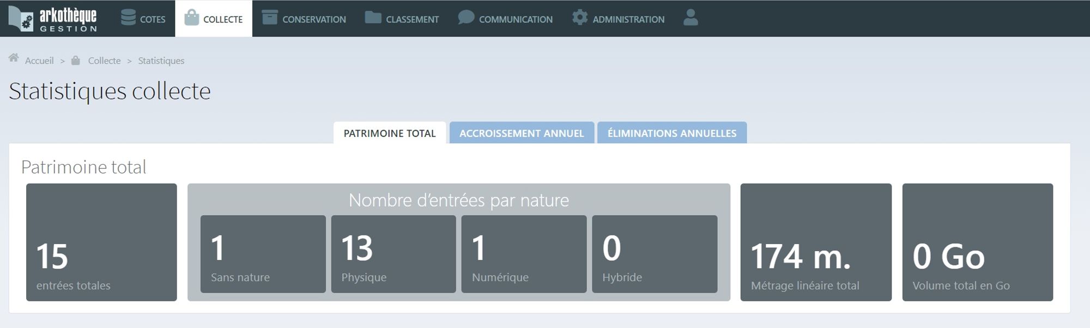Image resolution: width=1090 pixels, height=328 pixels.
Task: Click the Conservation archive box icon
Action: pos(269,17)
